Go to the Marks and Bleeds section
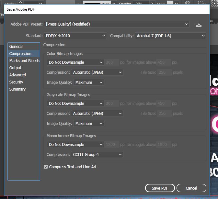218x199 pixels. click(24, 61)
